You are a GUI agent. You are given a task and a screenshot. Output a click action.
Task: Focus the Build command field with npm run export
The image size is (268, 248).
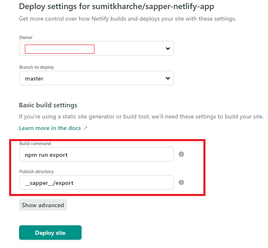(x=96, y=155)
